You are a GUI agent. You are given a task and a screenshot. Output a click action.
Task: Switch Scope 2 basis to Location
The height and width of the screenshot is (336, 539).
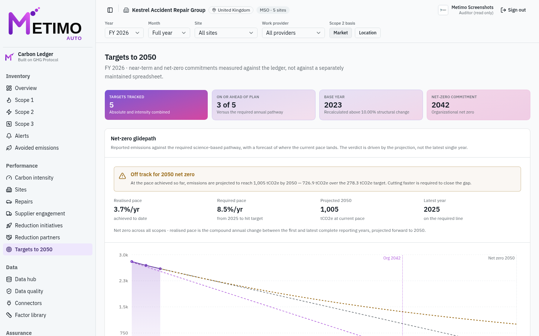[368, 33]
